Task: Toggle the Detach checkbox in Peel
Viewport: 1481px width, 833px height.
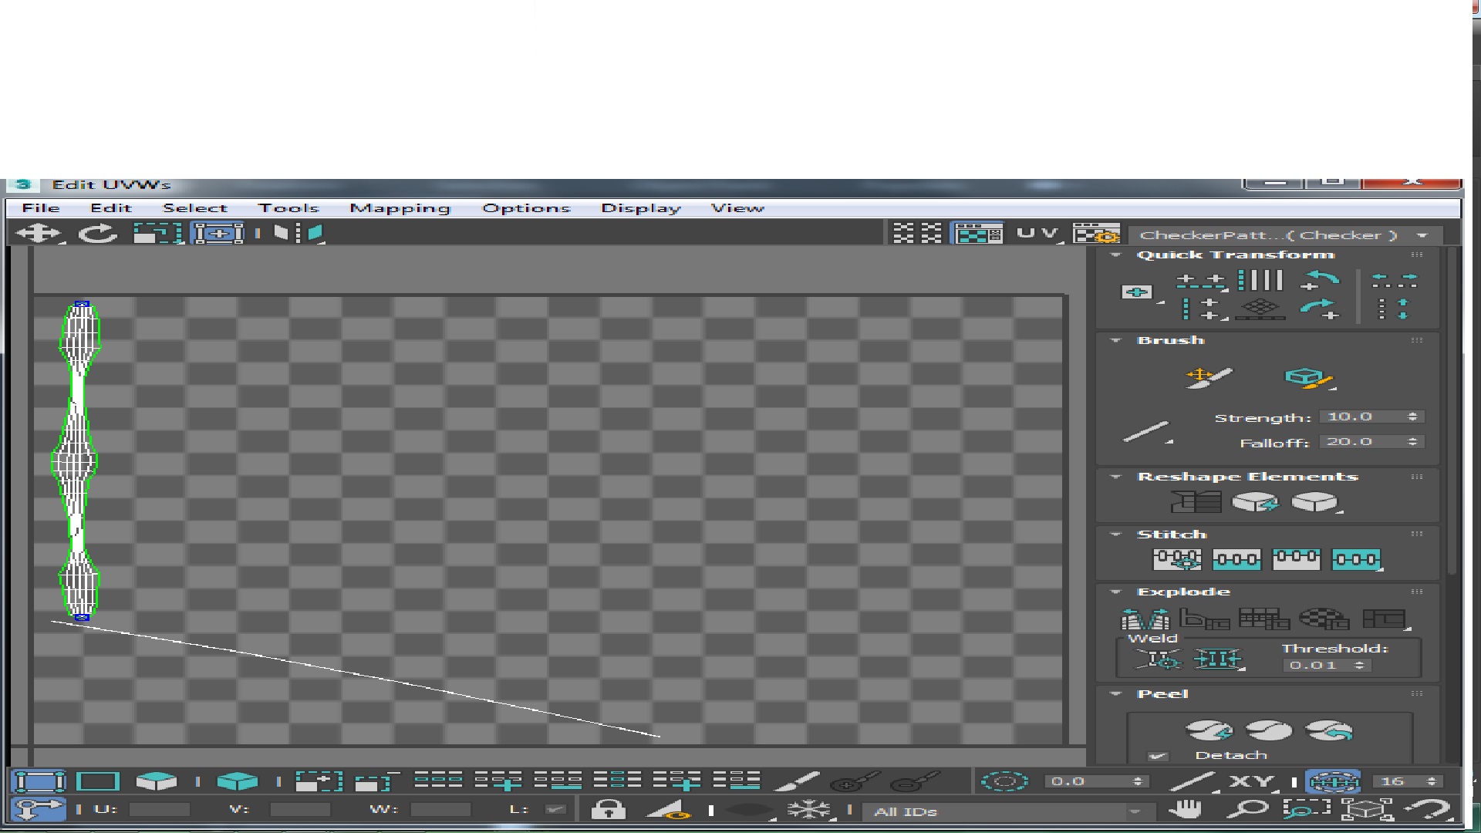Action: [x=1157, y=756]
